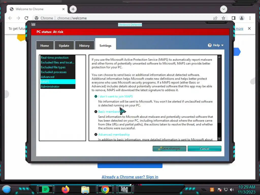Open the Start button orb
The height and width of the screenshot is (195, 260).
pos(7,189)
